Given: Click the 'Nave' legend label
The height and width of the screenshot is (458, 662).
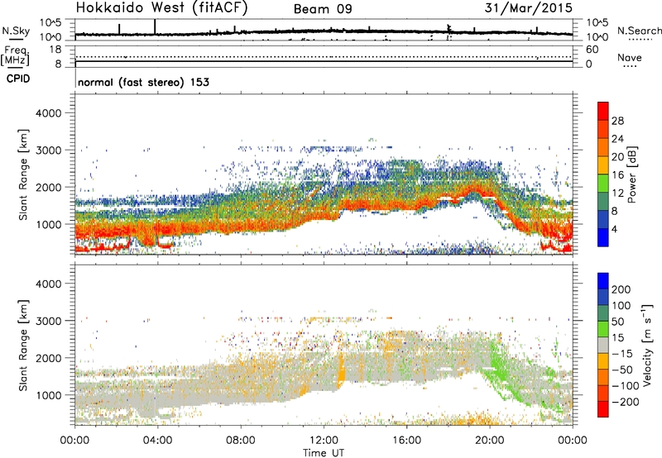Looking at the screenshot, I should pyautogui.click(x=630, y=58).
